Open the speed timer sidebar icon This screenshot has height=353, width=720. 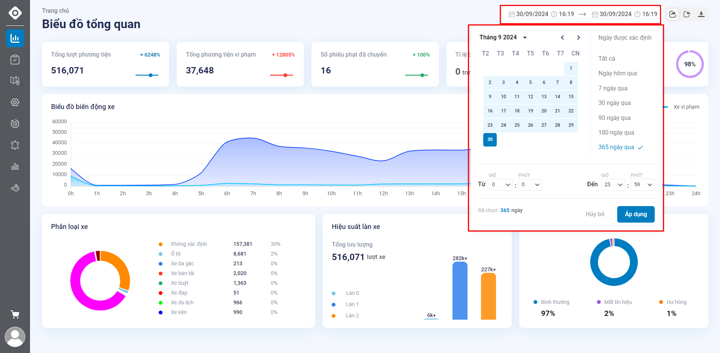tap(15, 188)
